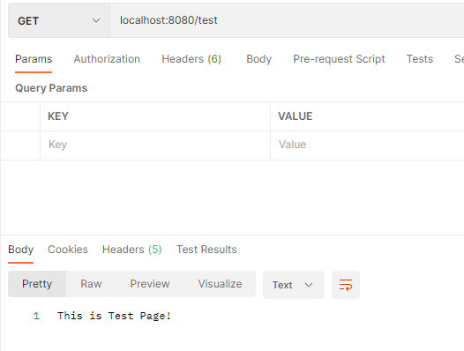Select the Raw view button
Image resolution: width=464 pixels, height=351 pixels.
91,284
